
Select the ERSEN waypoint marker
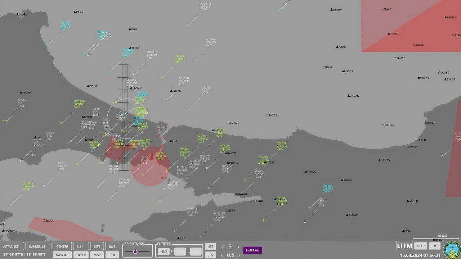point(342,180)
